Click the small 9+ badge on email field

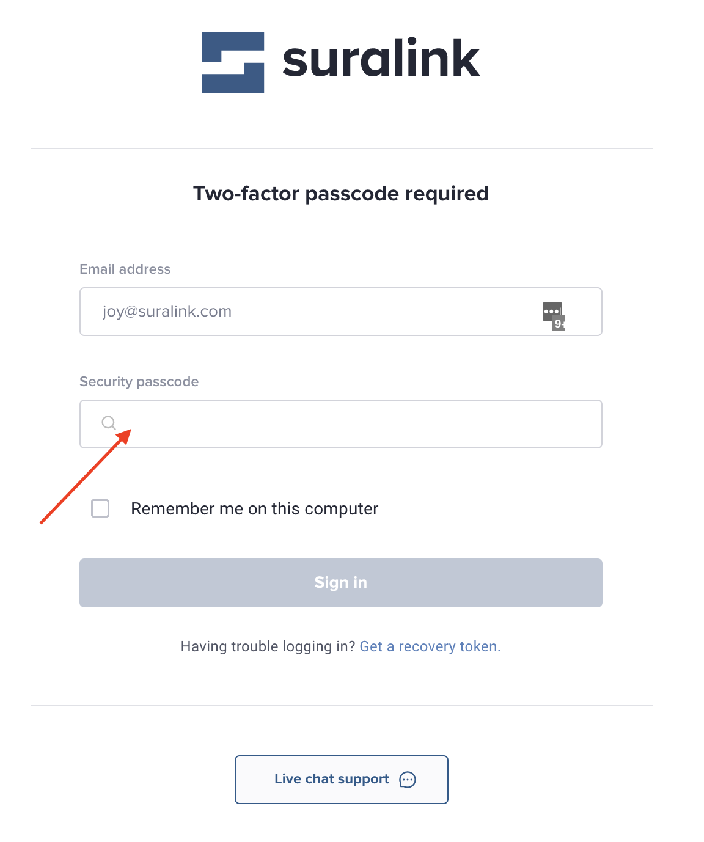559,324
